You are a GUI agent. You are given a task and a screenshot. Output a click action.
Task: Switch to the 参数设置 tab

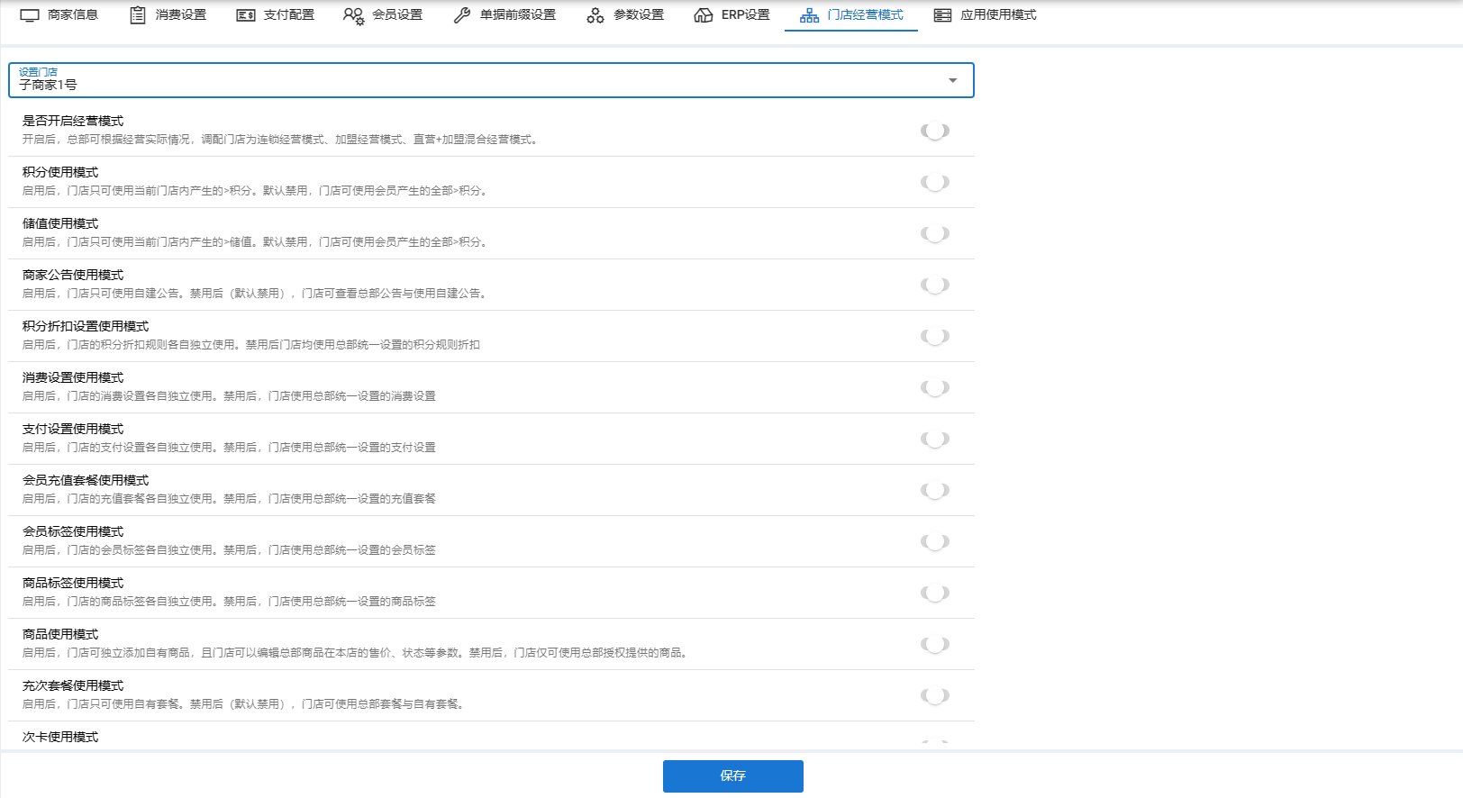(x=625, y=15)
